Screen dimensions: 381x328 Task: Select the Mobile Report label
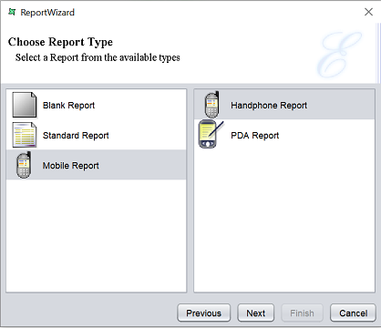[71, 166]
